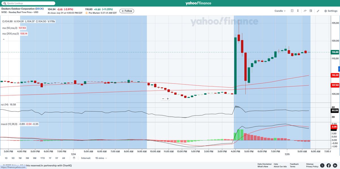Click the ma (50,ma,0) indicator label
Viewport: 340px width, 169px height.
coord(10,28)
